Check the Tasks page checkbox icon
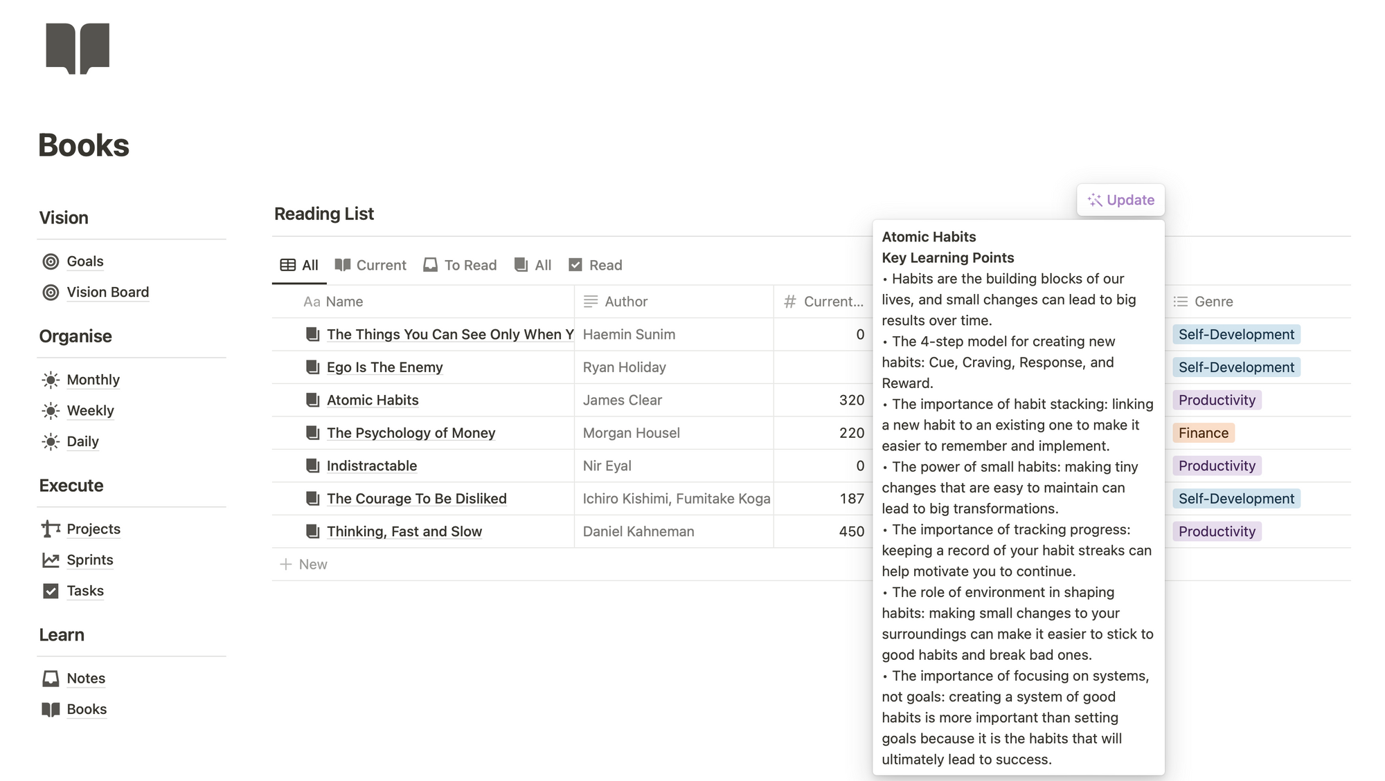Screen dimensions: 1385x781 coord(50,591)
